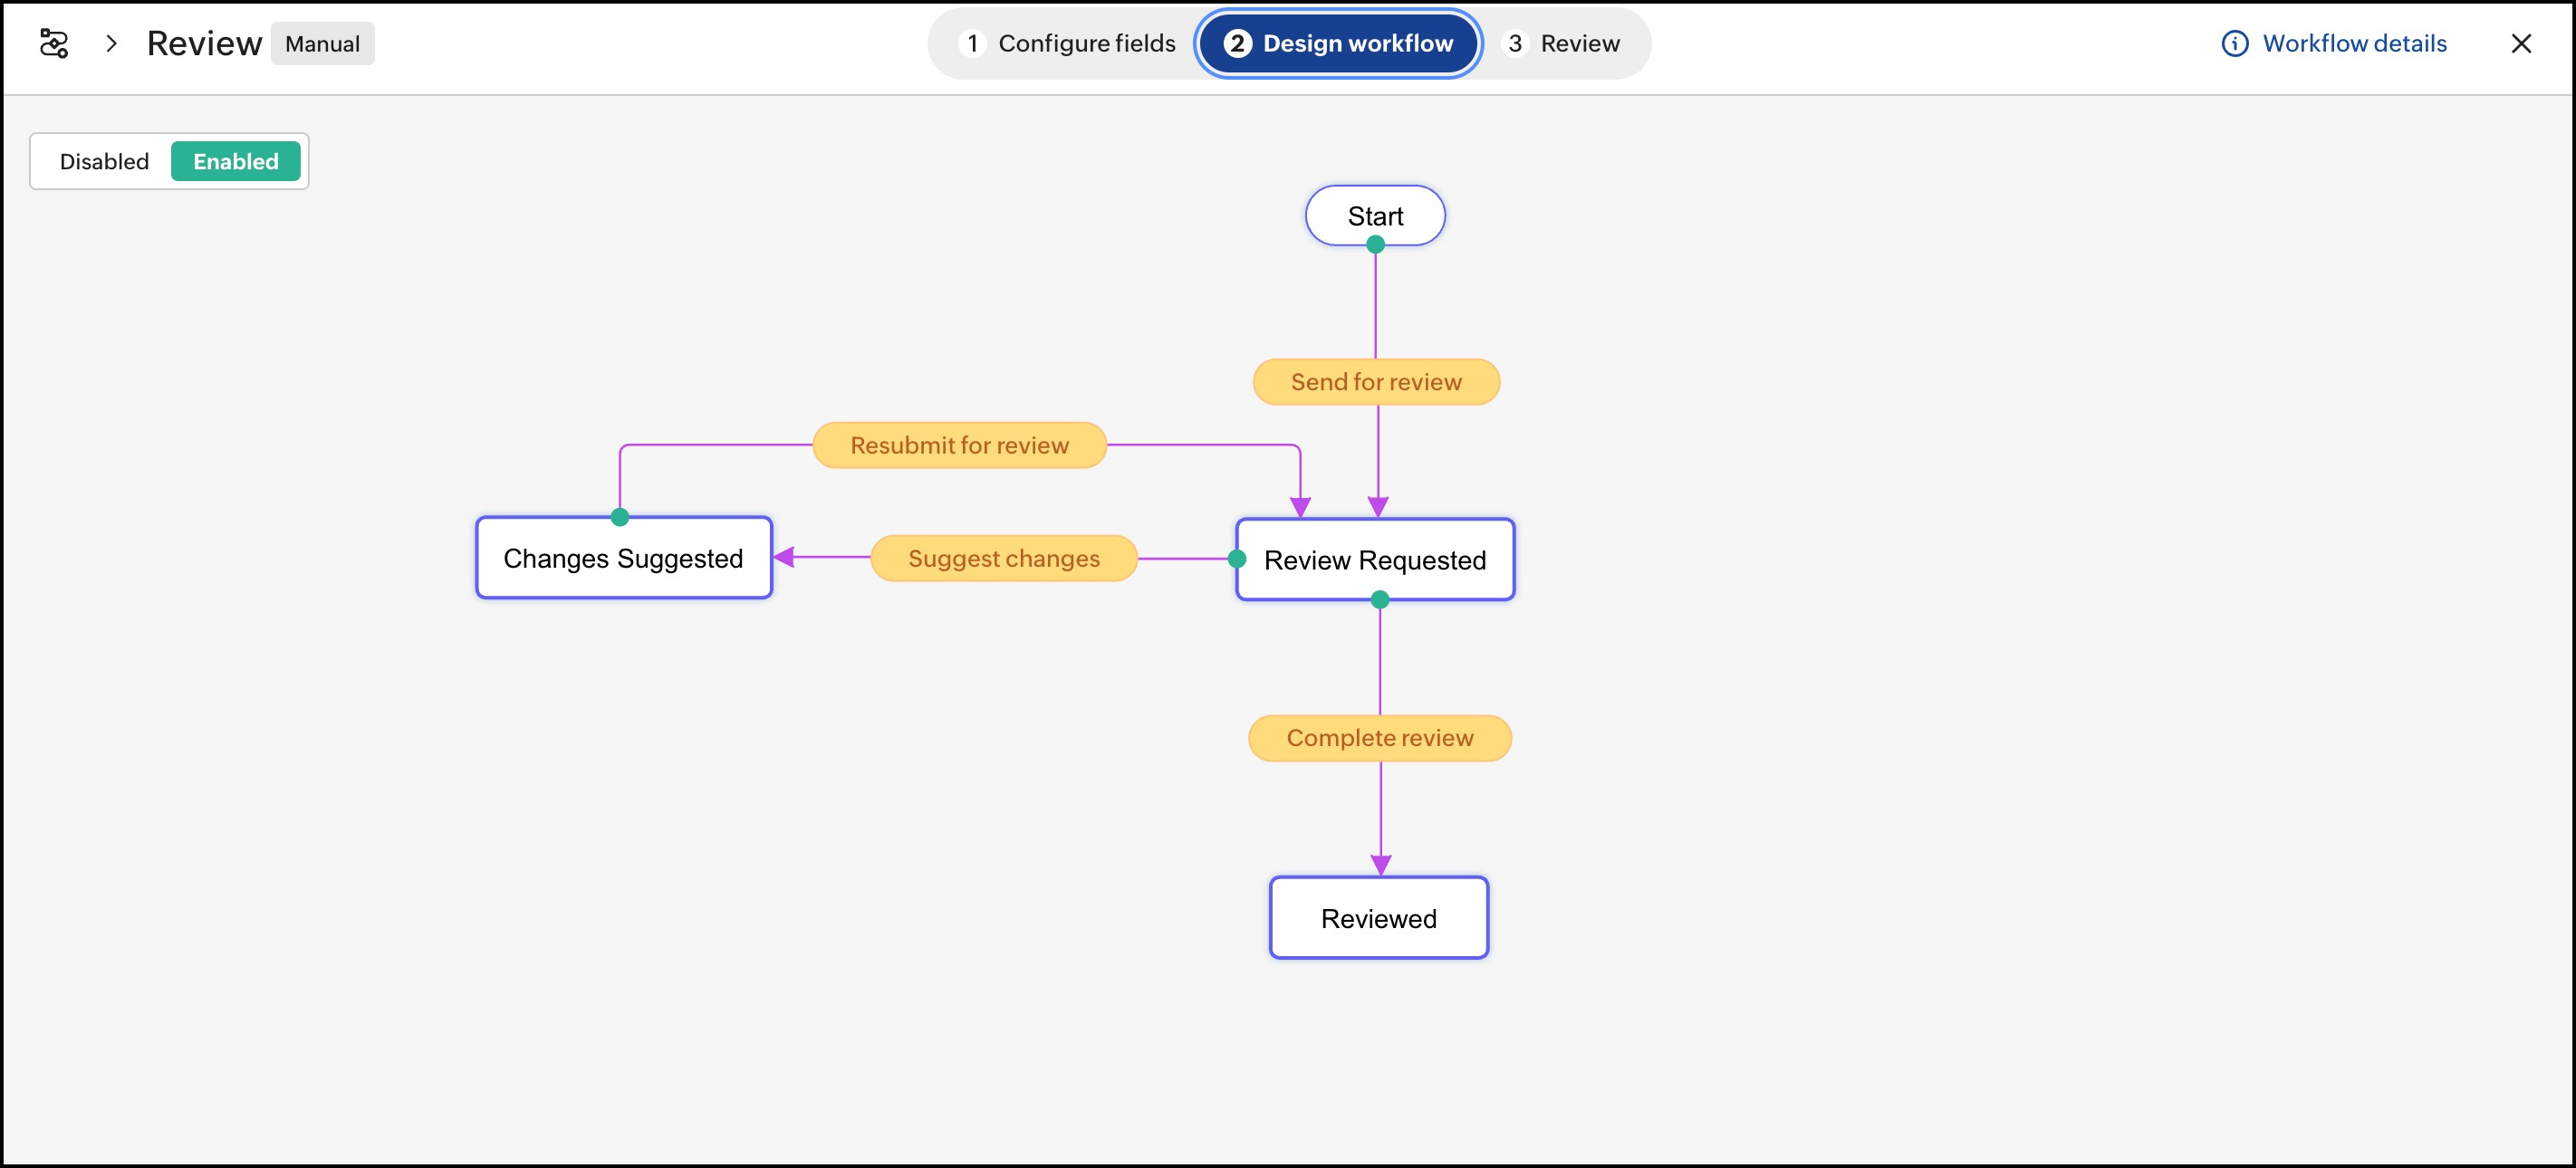Select the Complete review transition
The image size is (2576, 1168).
click(1379, 738)
